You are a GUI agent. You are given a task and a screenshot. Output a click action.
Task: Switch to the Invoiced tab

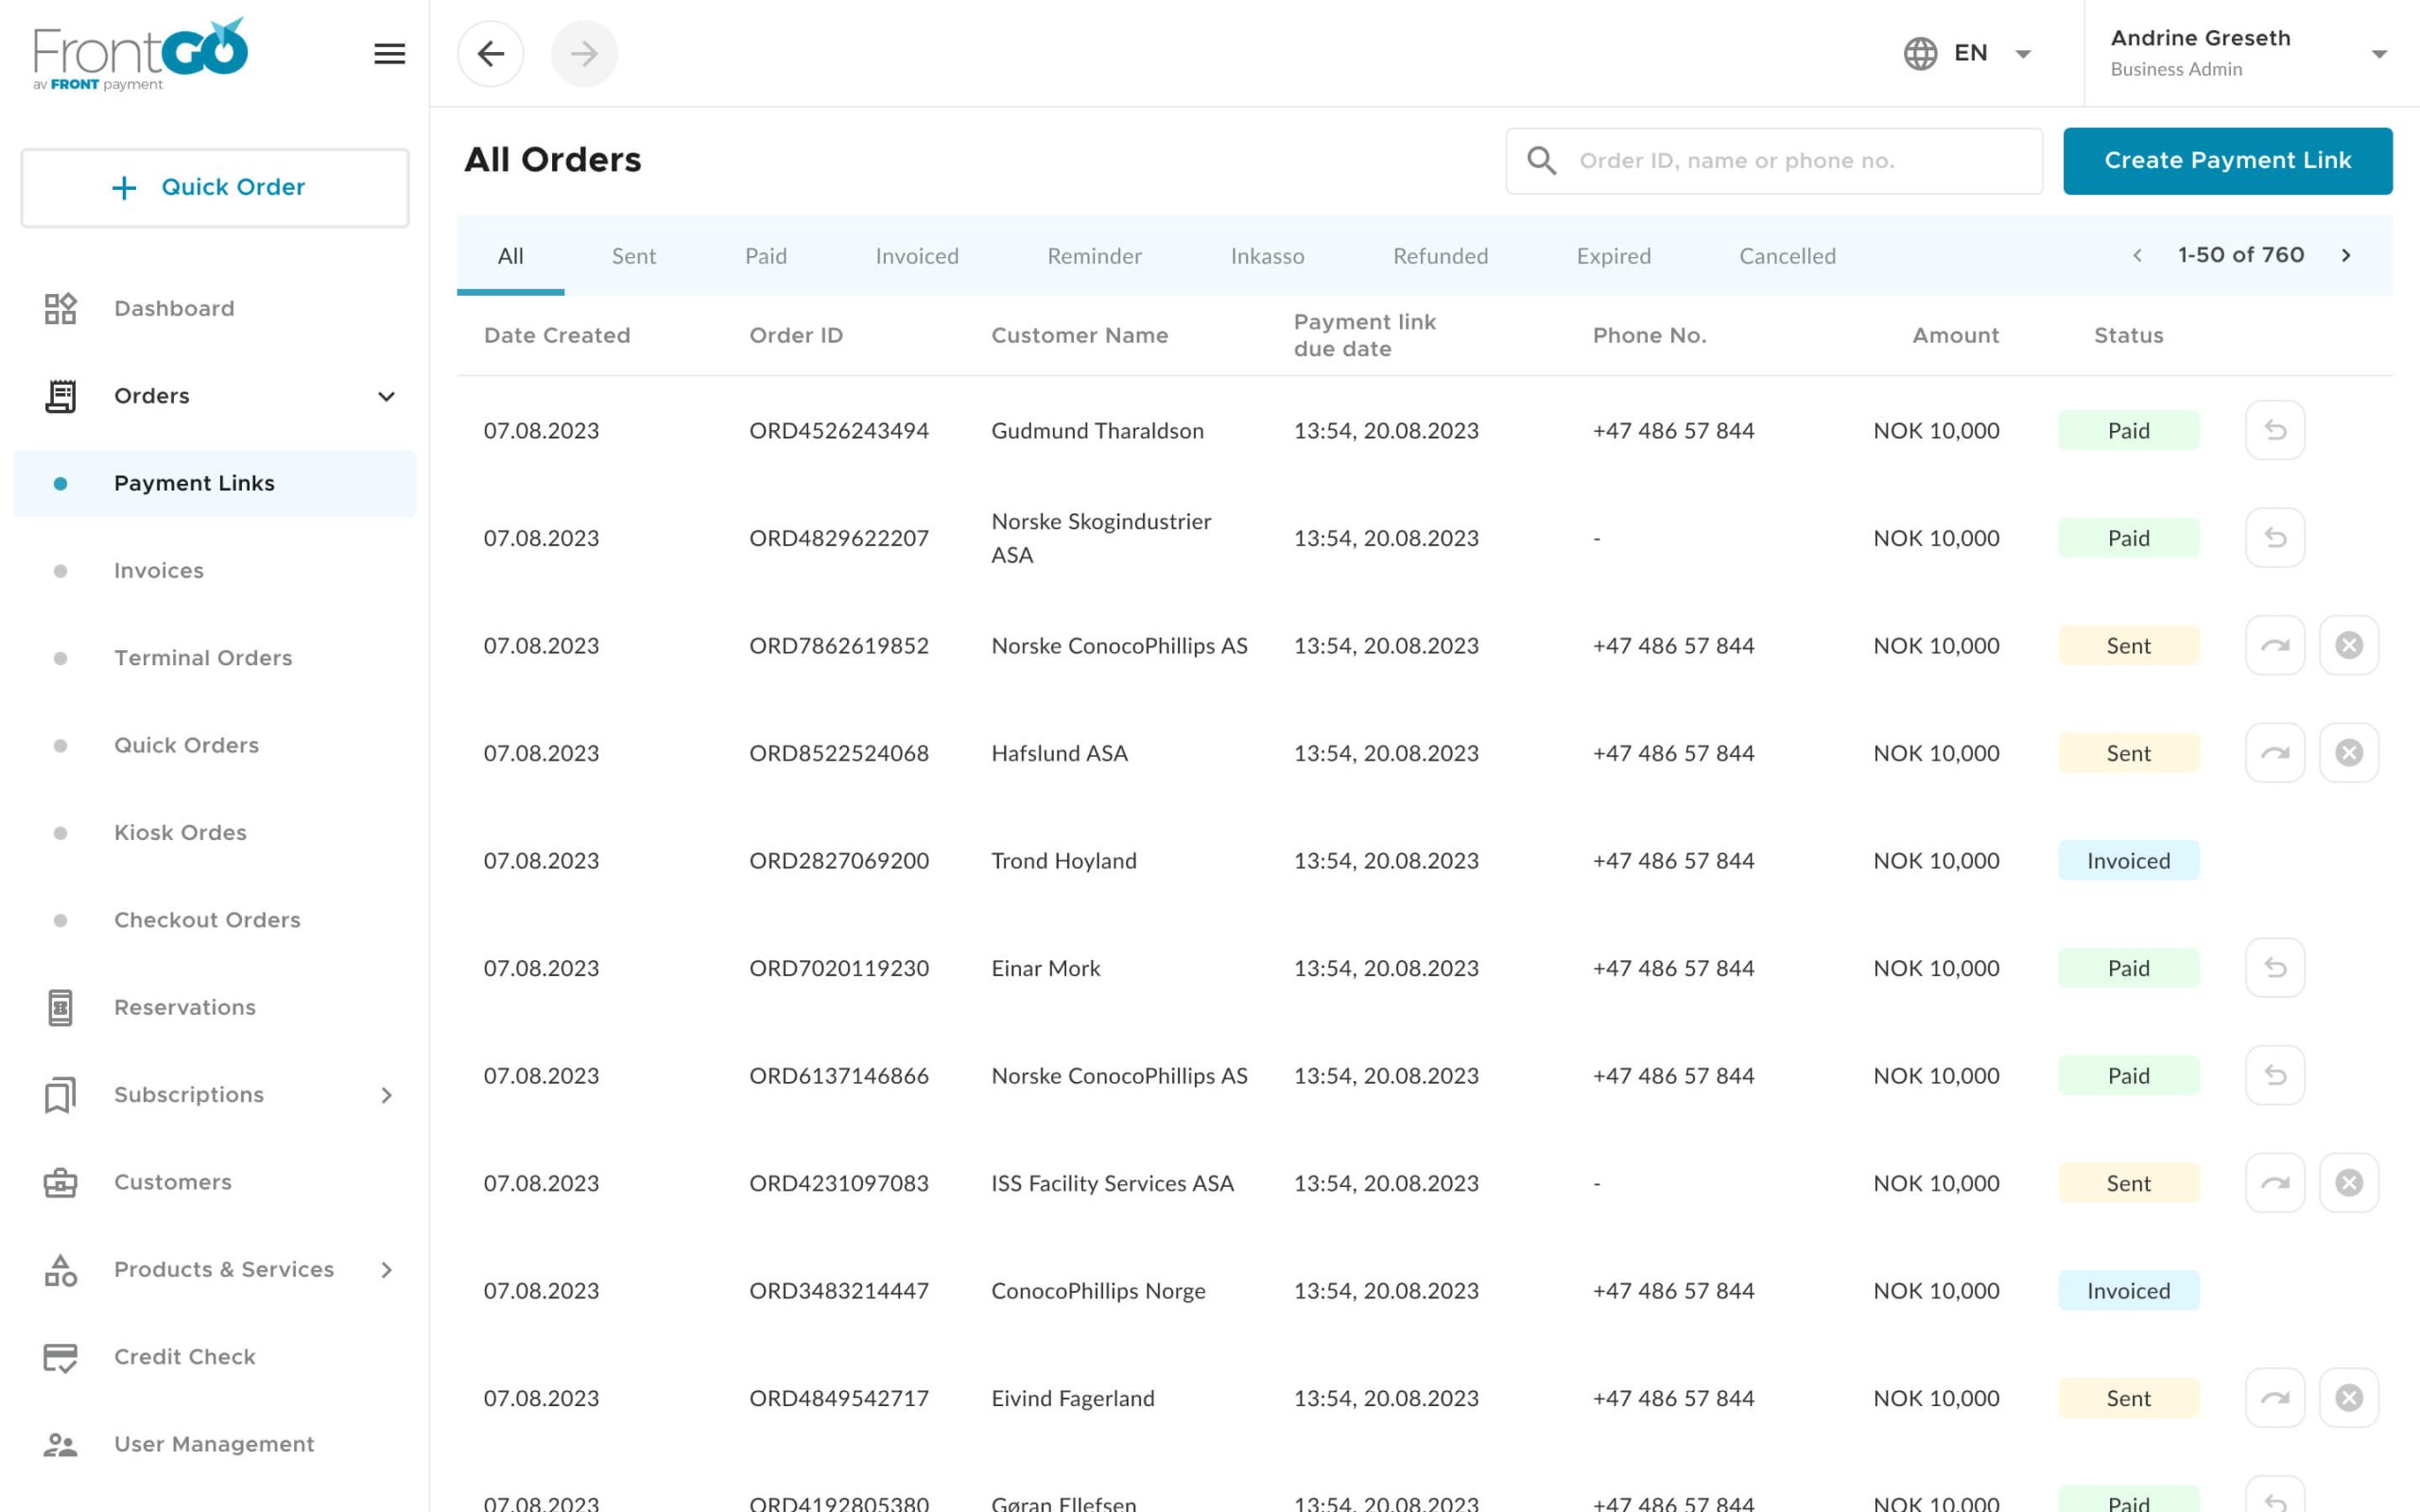coord(916,256)
